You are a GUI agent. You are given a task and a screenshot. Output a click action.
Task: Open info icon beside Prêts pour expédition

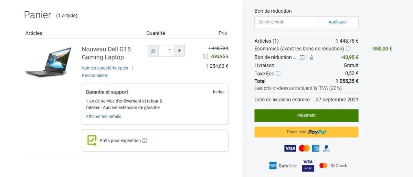[x=145, y=141]
